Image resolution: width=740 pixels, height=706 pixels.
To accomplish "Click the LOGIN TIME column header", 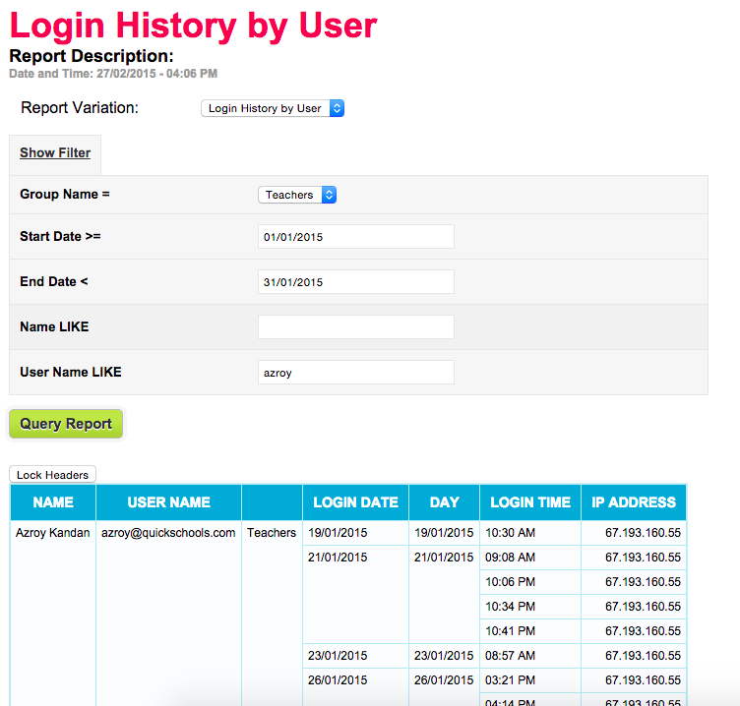I will click(529, 502).
